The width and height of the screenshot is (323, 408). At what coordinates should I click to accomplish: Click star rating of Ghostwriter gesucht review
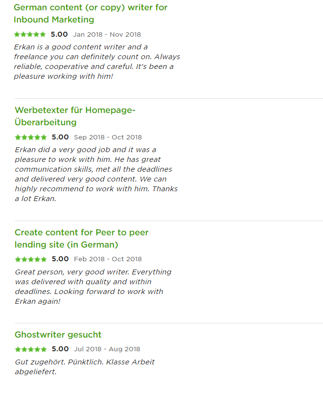click(31, 349)
